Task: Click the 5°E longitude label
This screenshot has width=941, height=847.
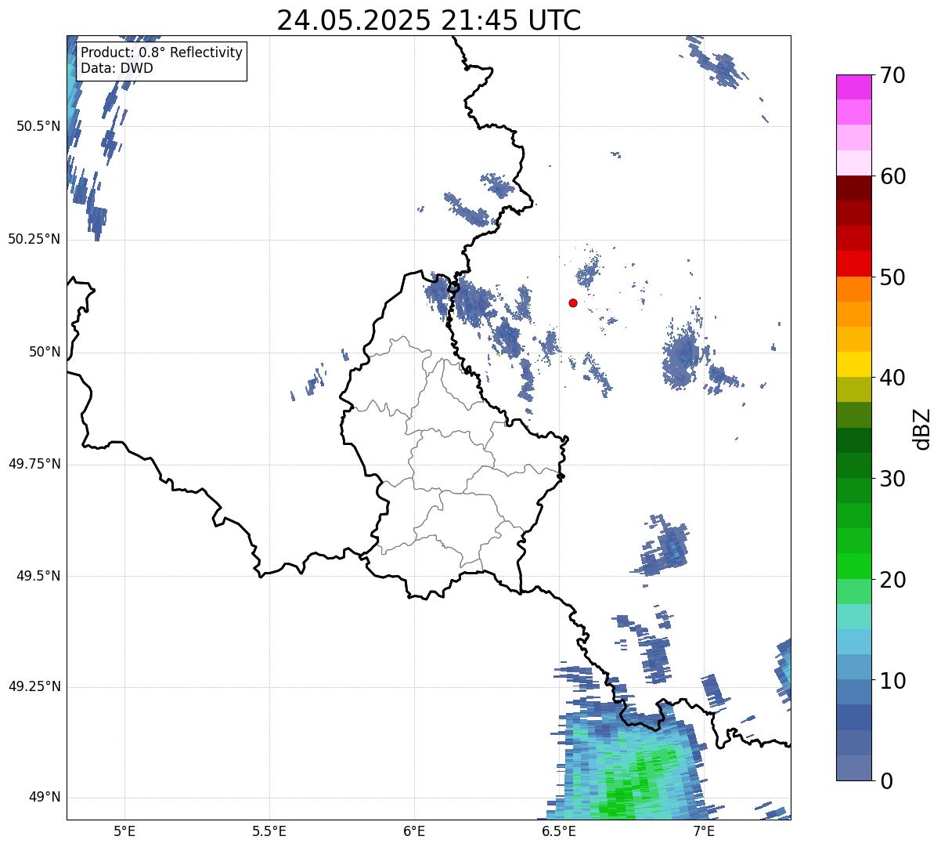Action: pos(124,831)
